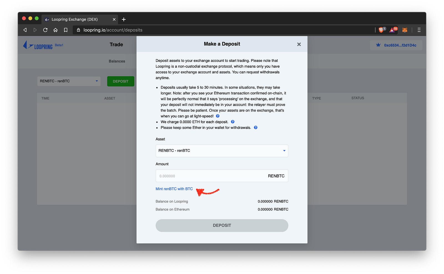Bookmark this page
The width and height of the screenshot is (444, 274).
pyautogui.click(x=66, y=30)
